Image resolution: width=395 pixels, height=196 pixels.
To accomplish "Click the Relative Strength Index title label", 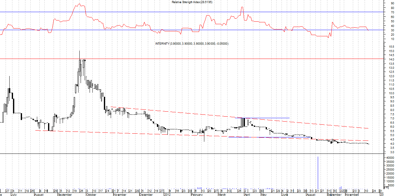I will tap(192, 2).
